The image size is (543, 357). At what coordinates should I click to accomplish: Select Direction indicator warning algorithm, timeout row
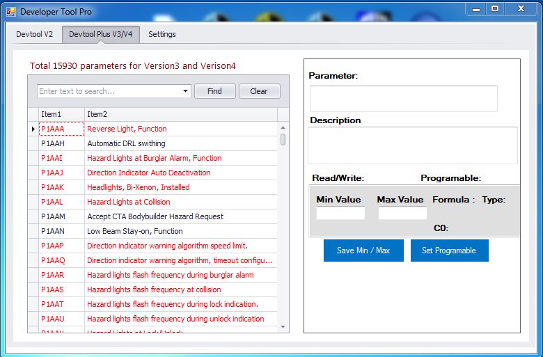click(x=181, y=260)
